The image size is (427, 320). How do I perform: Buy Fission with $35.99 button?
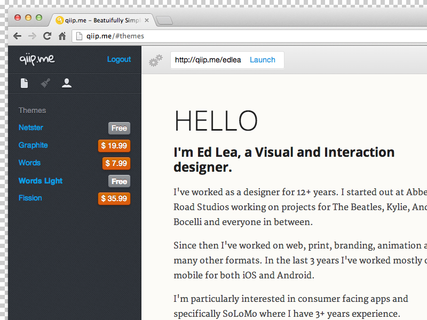(x=114, y=198)
